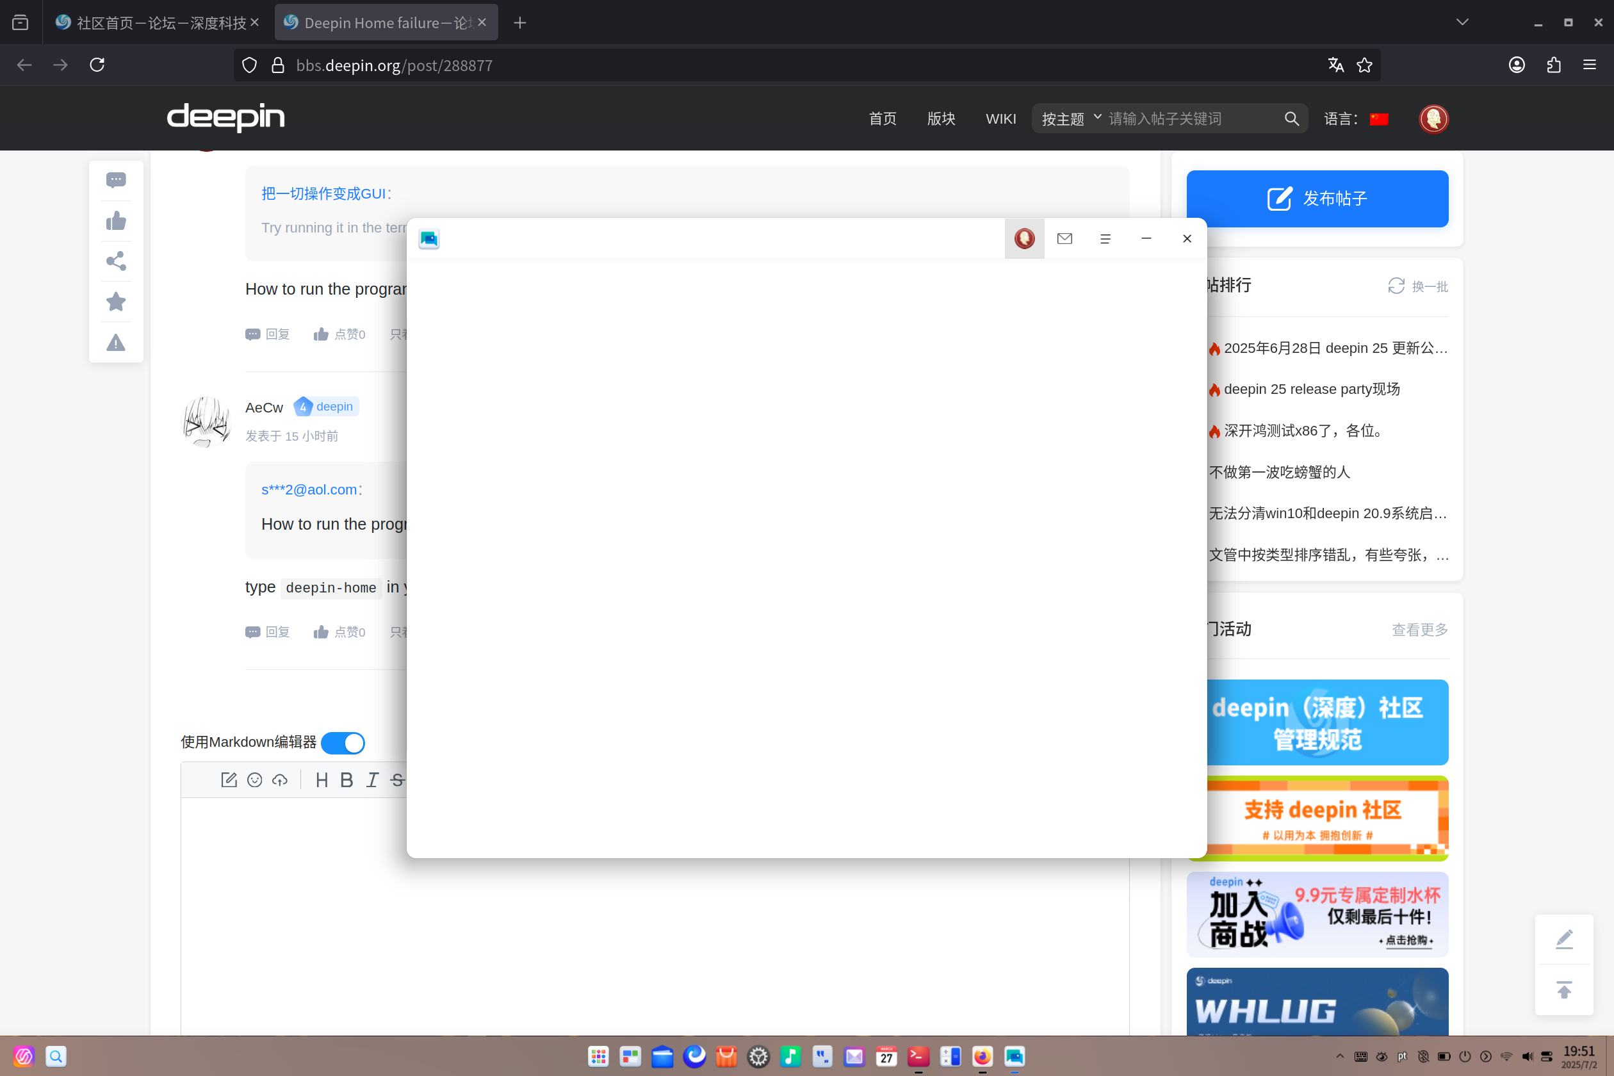Click the share icon in left sidebar

[x=116, y=261]
